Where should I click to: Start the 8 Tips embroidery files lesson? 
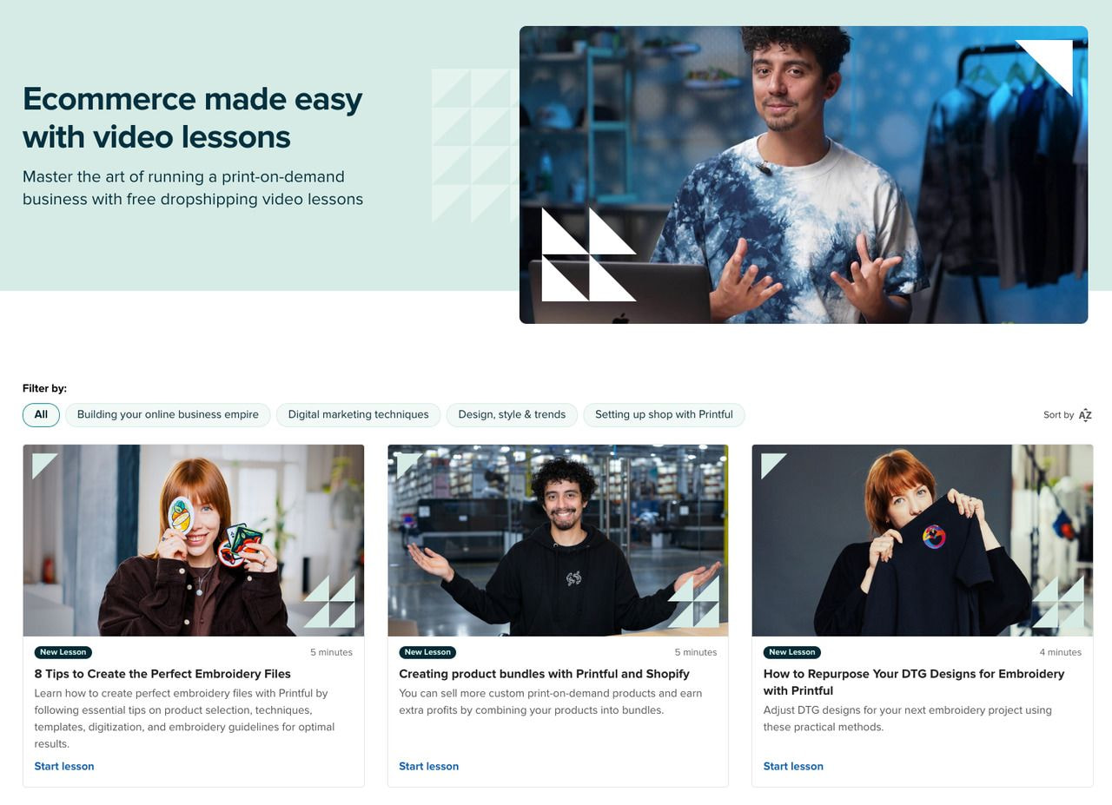click(64, 766)
